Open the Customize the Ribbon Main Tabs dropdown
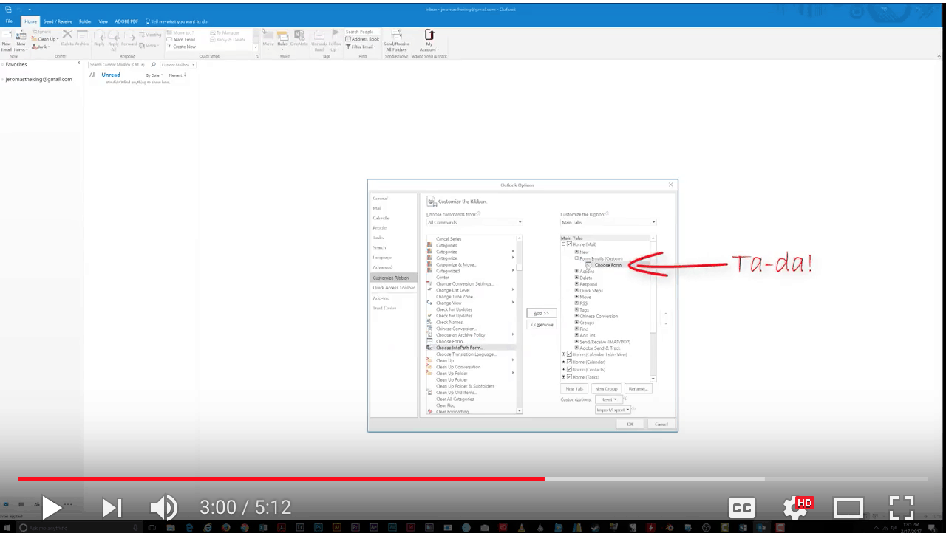The image size is (946, 533). tap(608, 222)
